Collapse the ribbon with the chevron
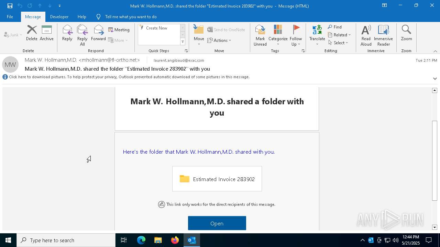 tap(435, 51)
